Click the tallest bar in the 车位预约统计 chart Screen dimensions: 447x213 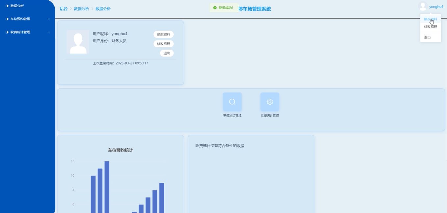[107, 187]
